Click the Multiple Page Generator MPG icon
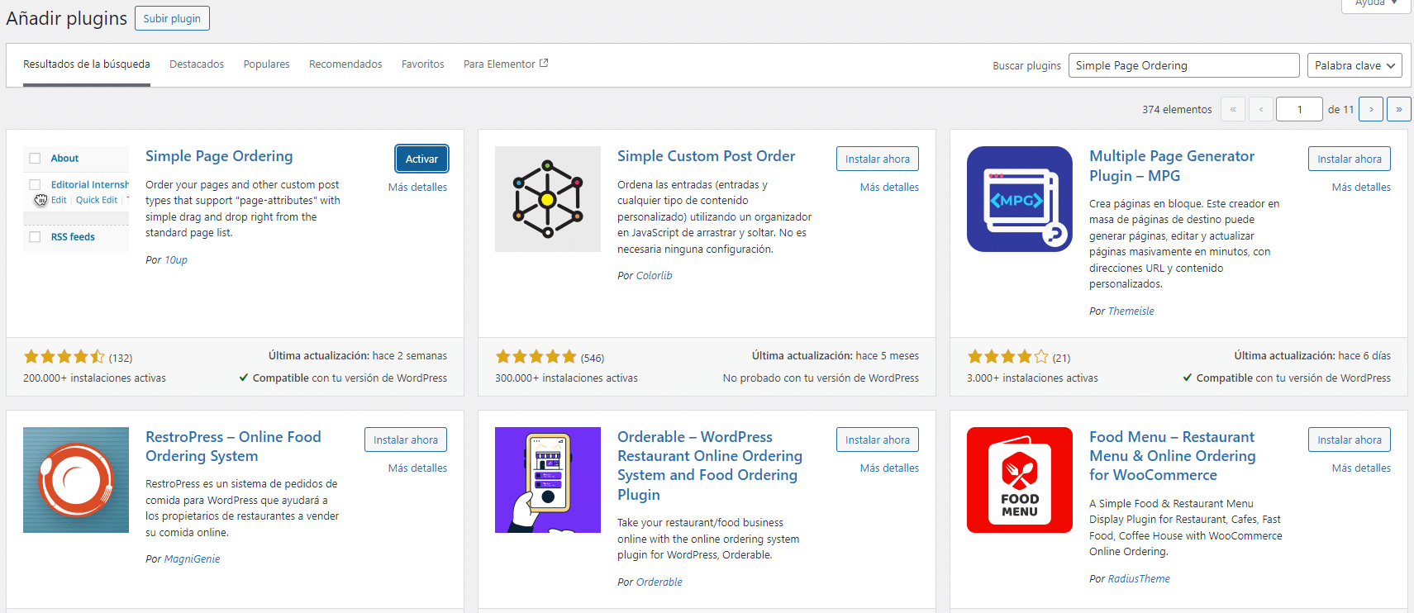 pyautogui.click(x=1019, y=199)
